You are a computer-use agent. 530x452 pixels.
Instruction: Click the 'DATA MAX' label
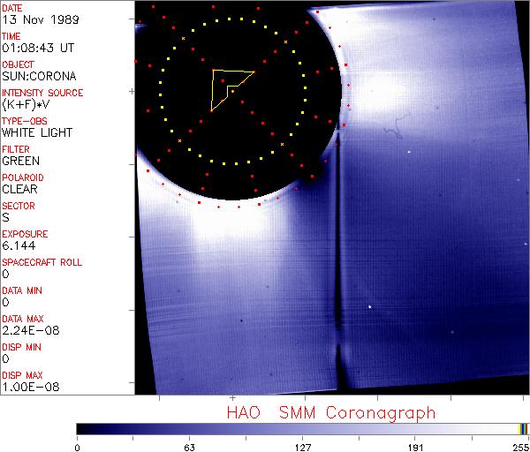click(23, 319)
